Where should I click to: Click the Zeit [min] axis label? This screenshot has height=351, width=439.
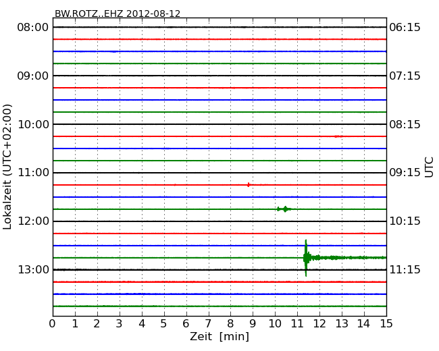tap(219, 336)
